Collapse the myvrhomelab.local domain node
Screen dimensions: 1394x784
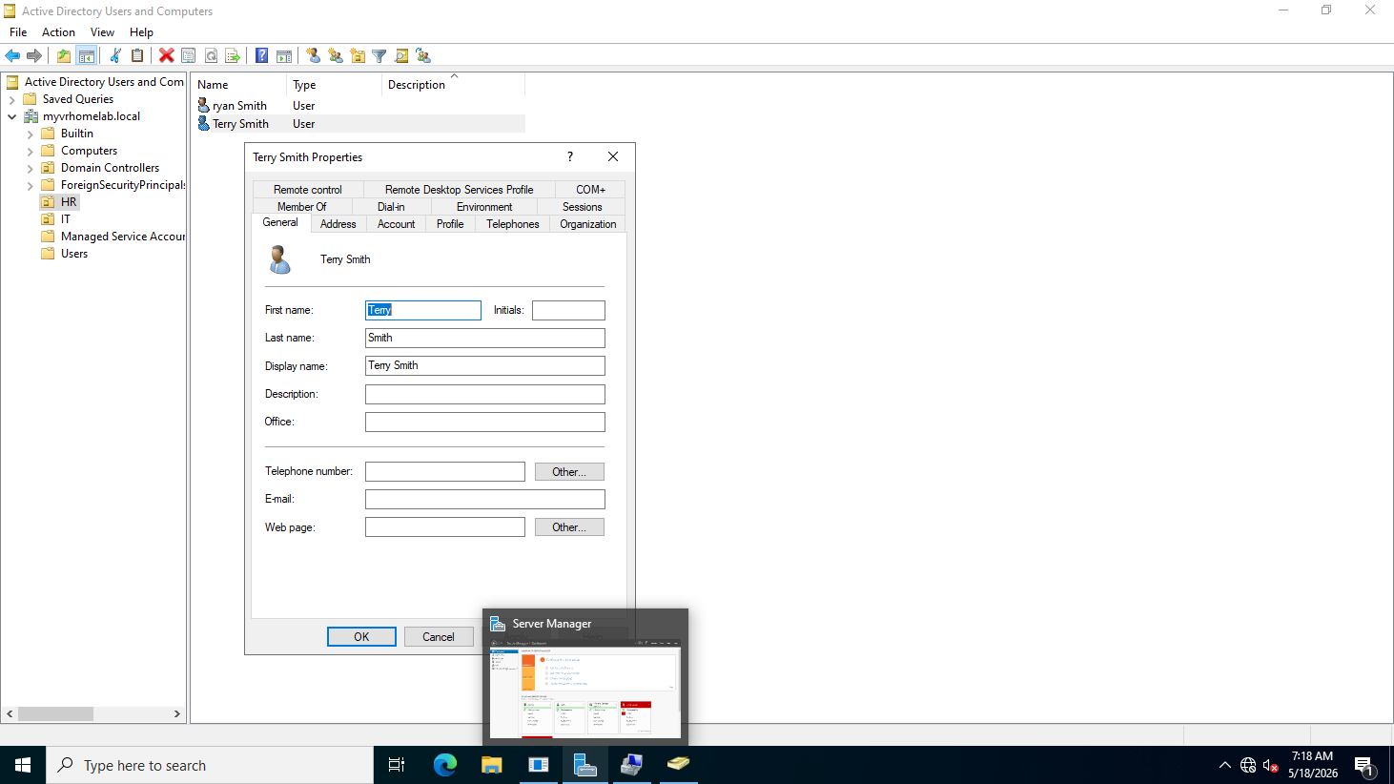11,116
